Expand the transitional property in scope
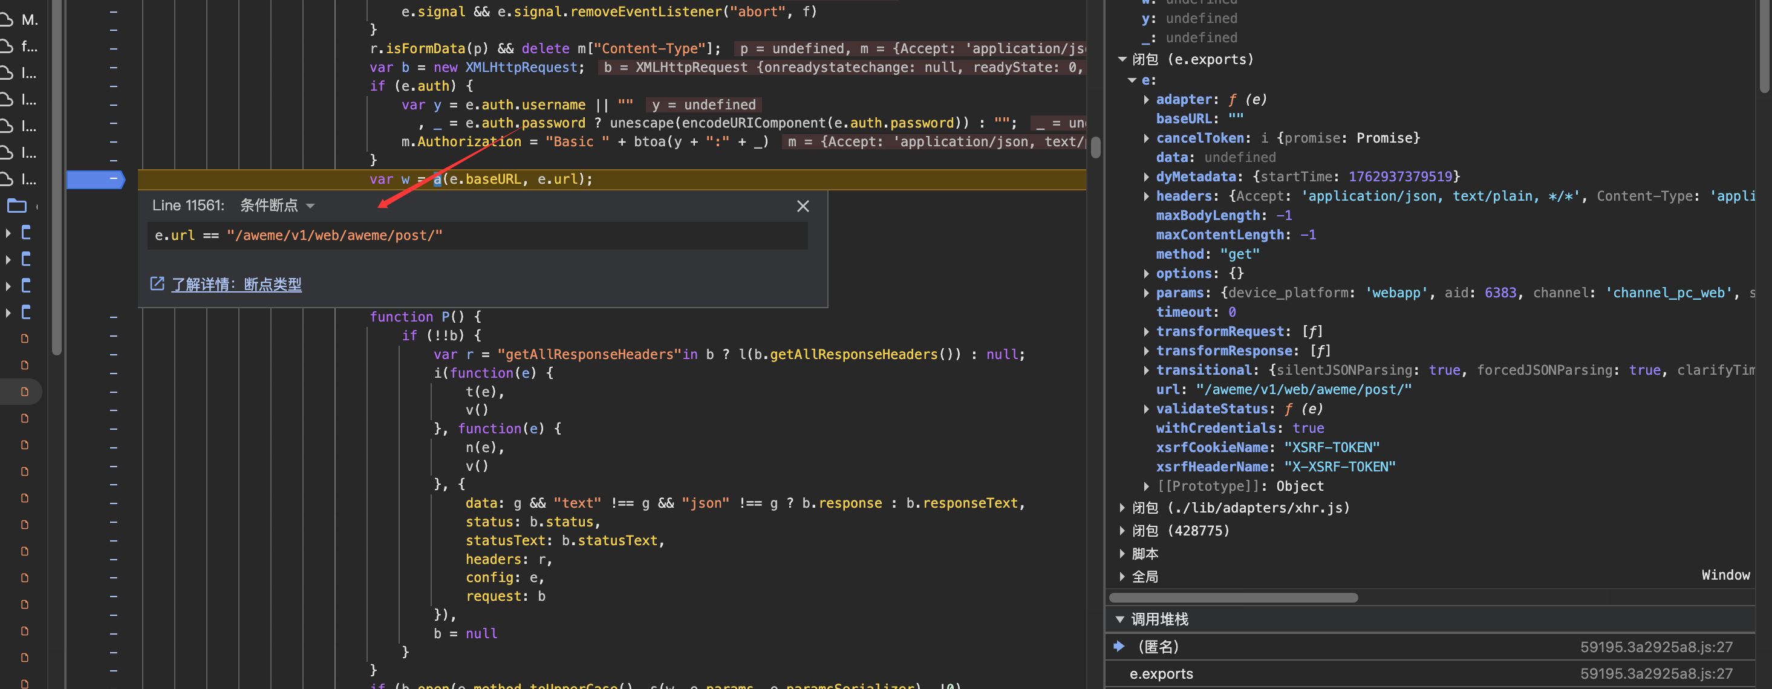 tap(1146, 370)
